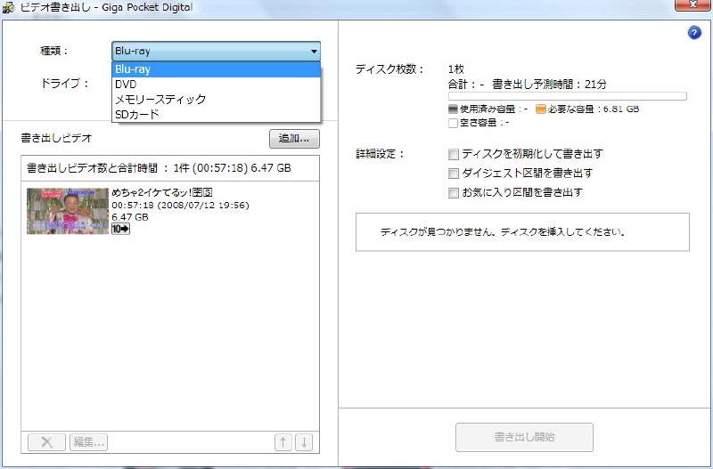Select the highlighted Blu-ray list option
Viewport: 713px width, 469px height.
(133, 69)
